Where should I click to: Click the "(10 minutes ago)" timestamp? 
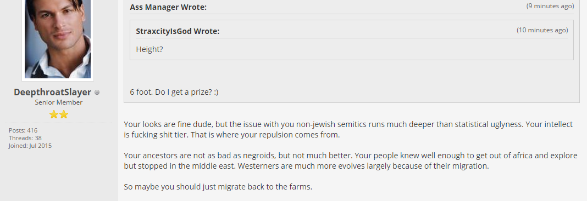(542, 30)
